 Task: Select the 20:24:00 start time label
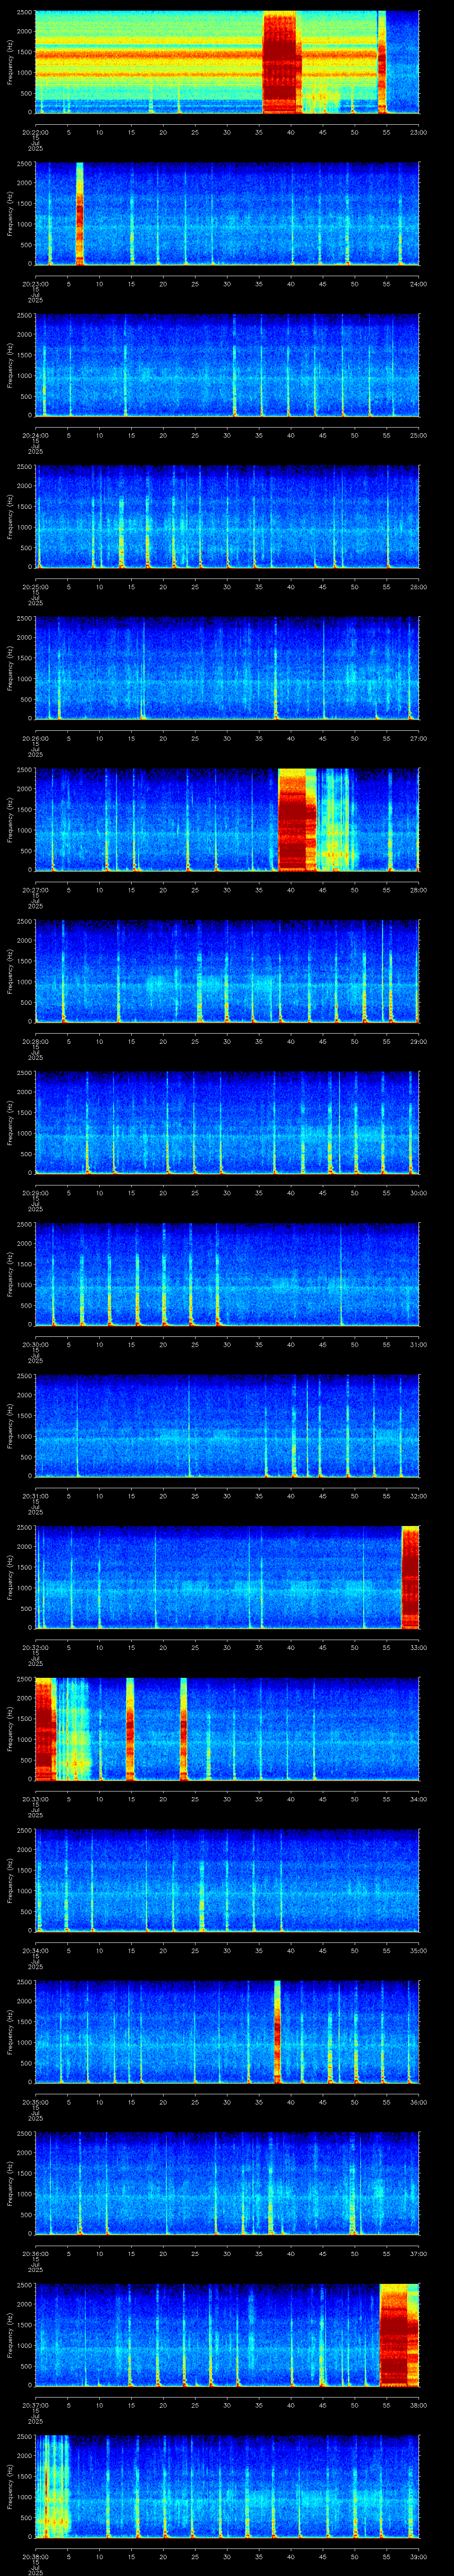35,435
